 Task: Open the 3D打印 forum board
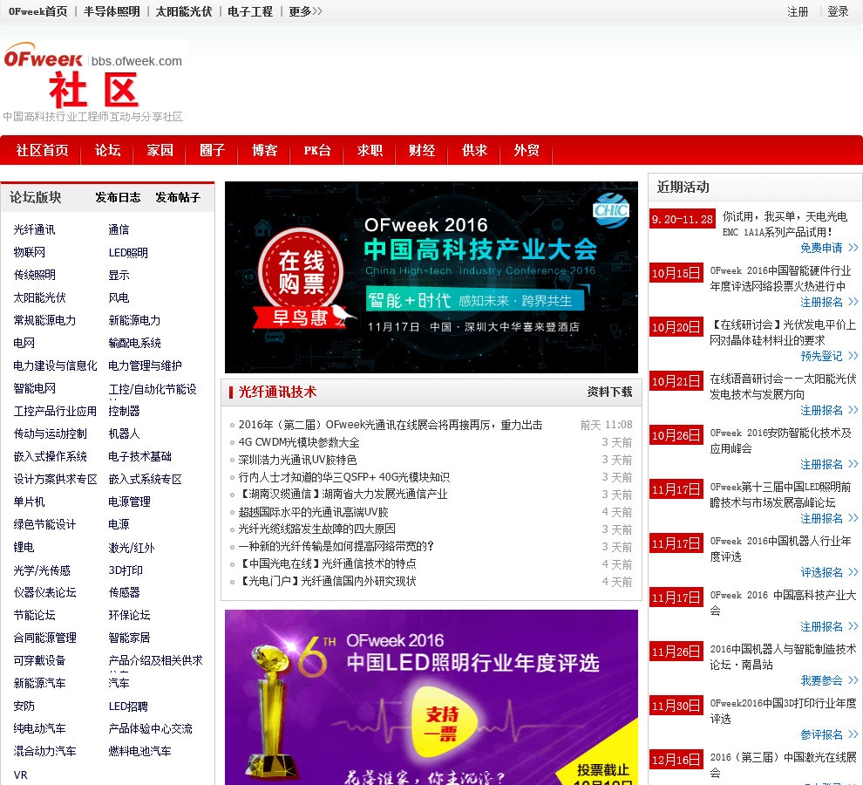tap(126, 570)
